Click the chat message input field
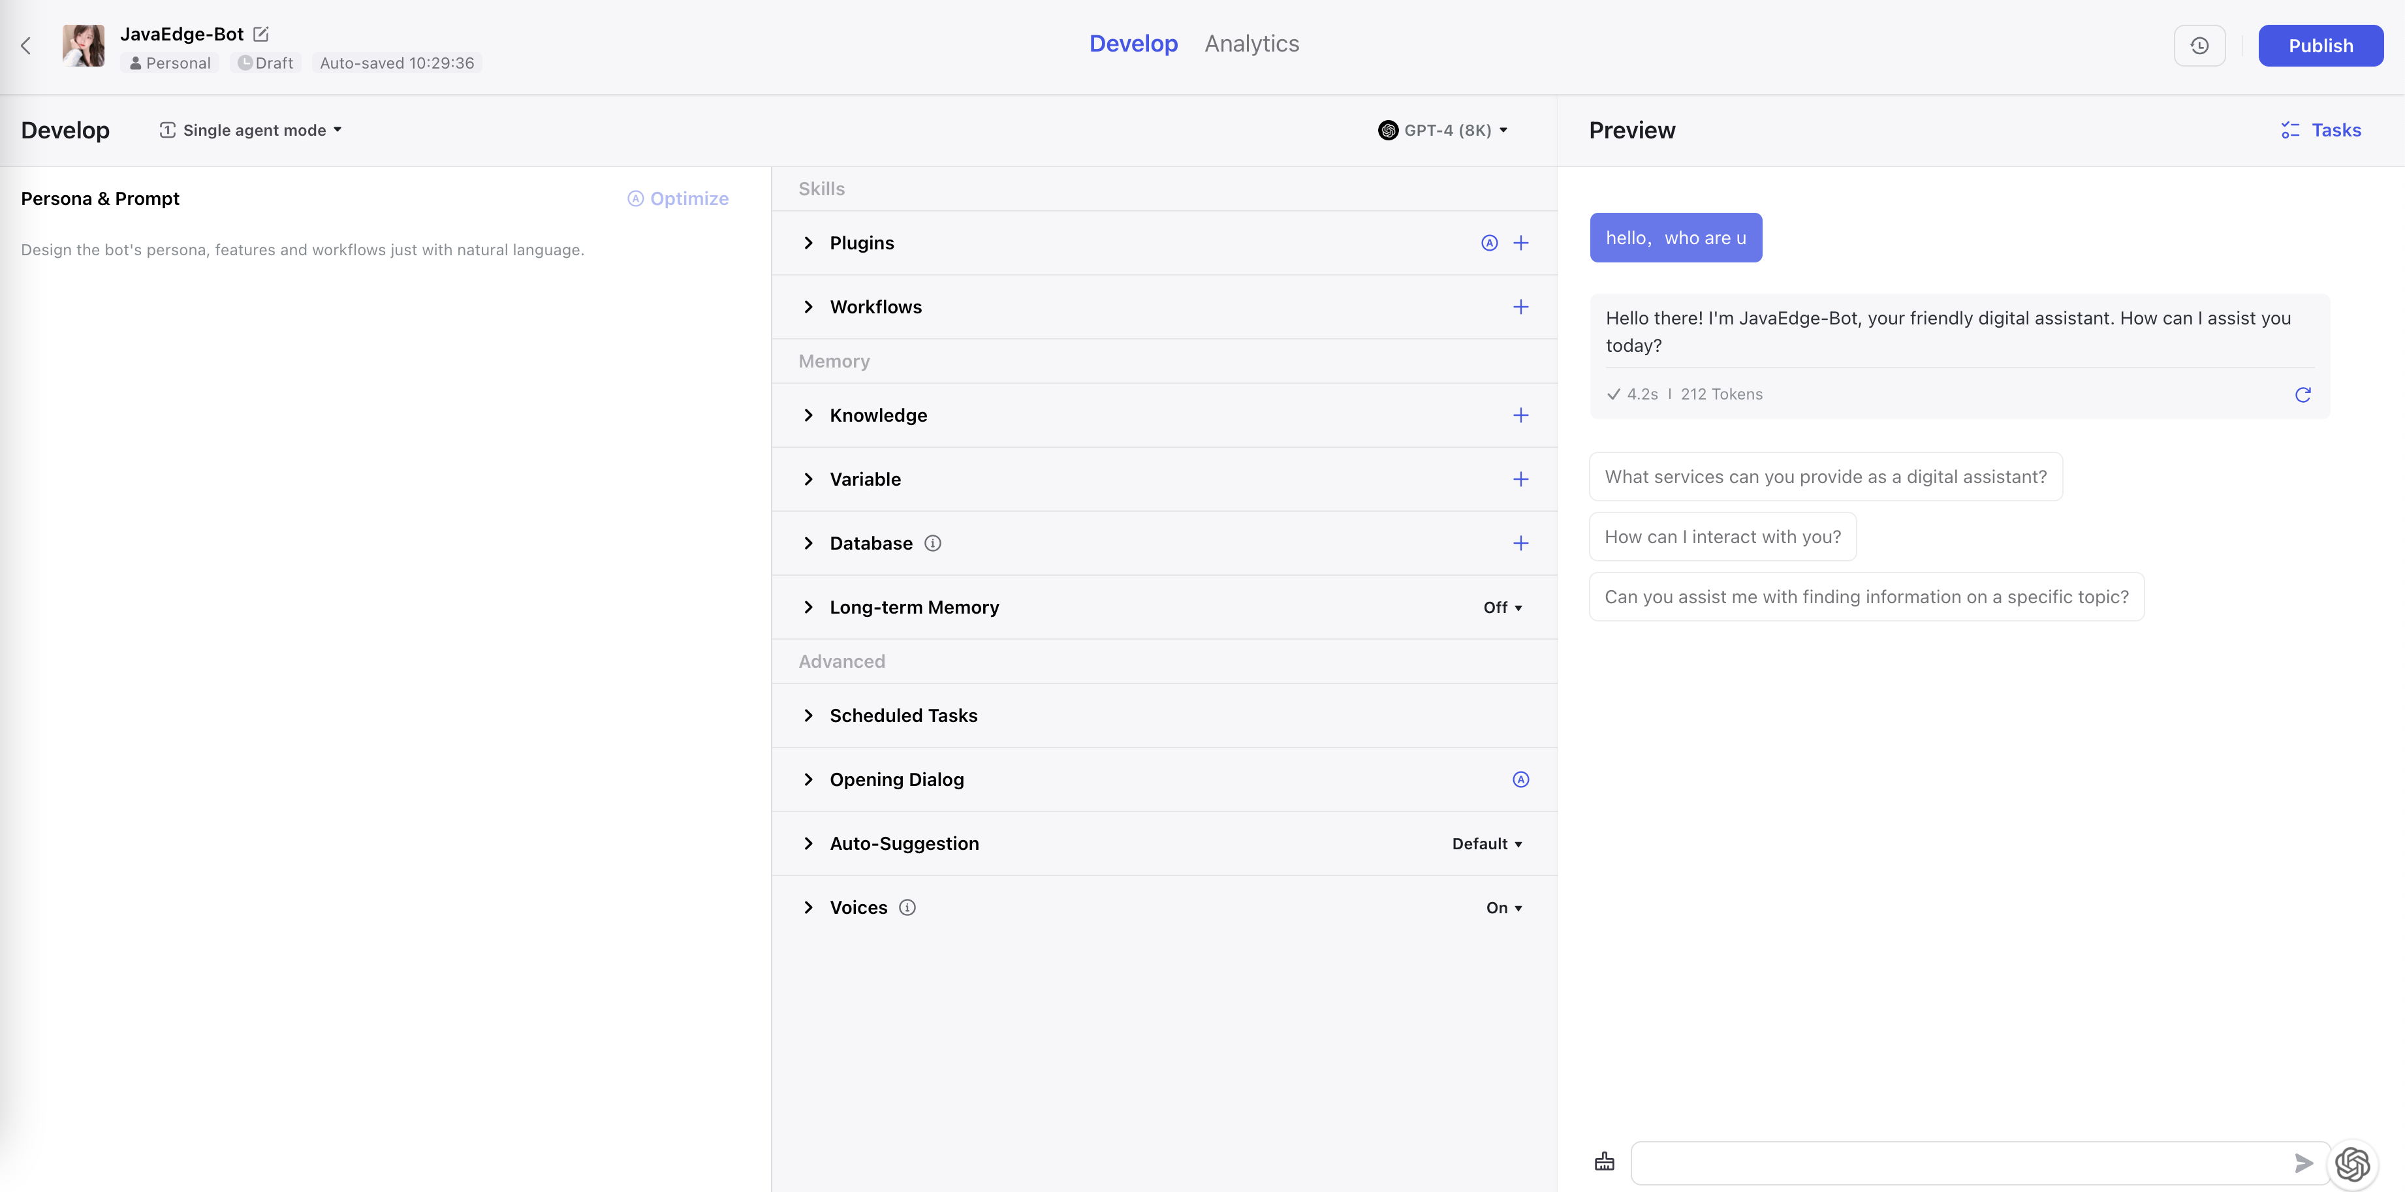The width and height of the screenshot is (2405, 1192). pyautogui.click(x=1956, y=1163)
